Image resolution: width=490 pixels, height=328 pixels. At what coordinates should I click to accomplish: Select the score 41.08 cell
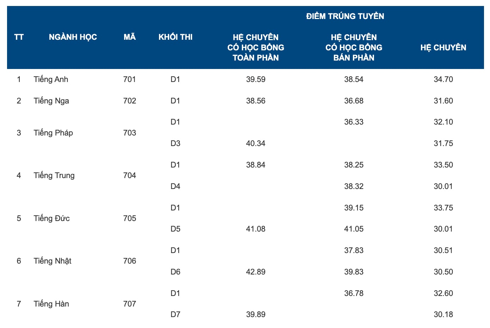[256, 229]
